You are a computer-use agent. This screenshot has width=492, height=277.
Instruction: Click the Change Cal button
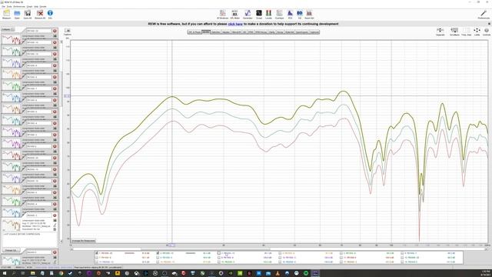tap(11, 250)
